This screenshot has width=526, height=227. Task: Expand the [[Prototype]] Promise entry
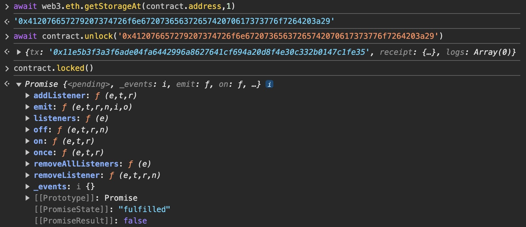[27, 198]
